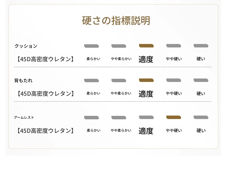Click the 硬さの指標説明 heading
227x184 pixels.
click(116, 21)
